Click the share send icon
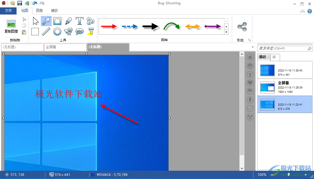The height and width of the screenshot is (179, 314). tap(242, 27)
